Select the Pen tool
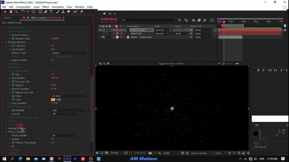 coord(46,12)
